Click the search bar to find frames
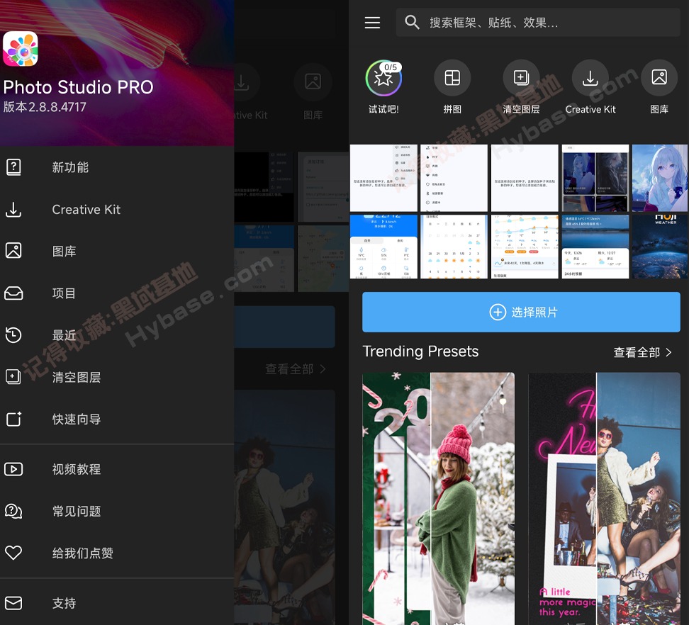The image size is (689, 625). 538,22
